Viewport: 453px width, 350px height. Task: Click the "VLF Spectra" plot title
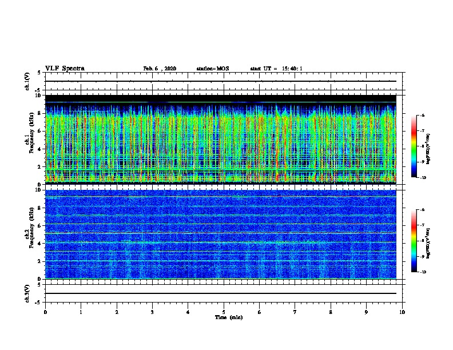[x=65, y=69]
